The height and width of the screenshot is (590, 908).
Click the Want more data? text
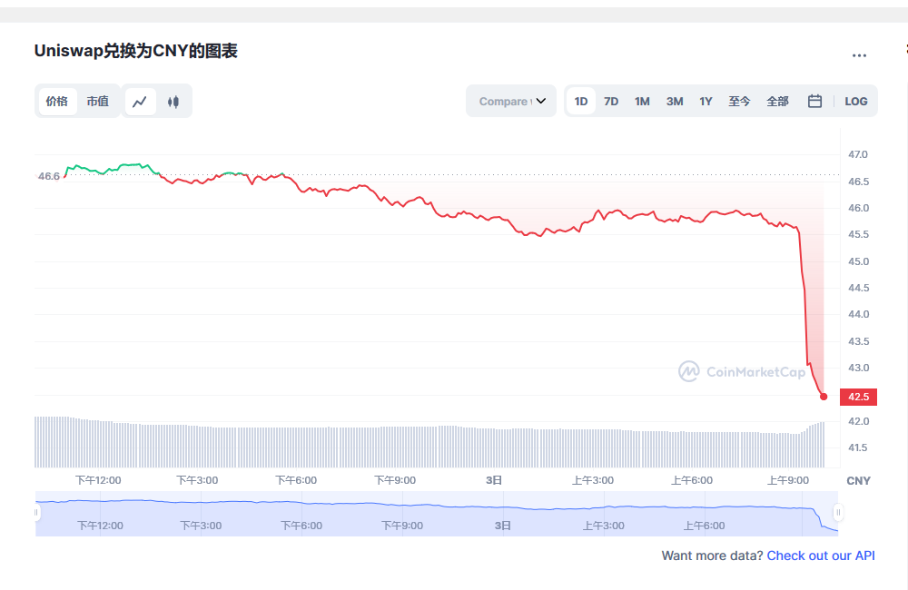(x=712, y=556)
